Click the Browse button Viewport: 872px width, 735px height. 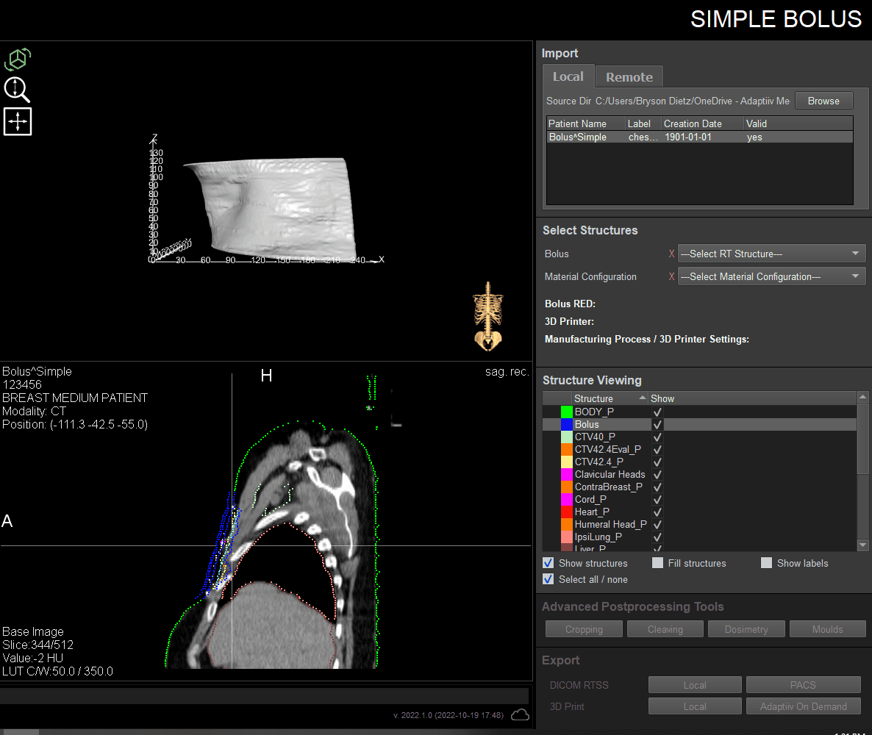pyautogui.click(x=823, y=101)
